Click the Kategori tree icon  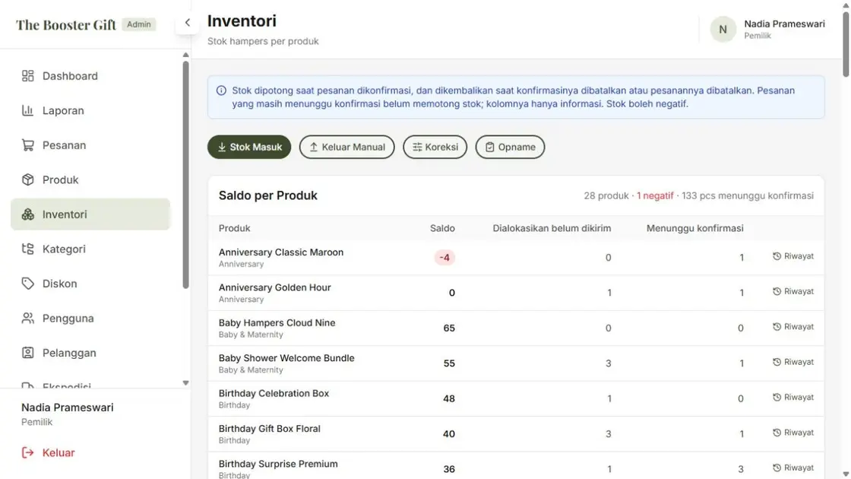click(27, 249)
